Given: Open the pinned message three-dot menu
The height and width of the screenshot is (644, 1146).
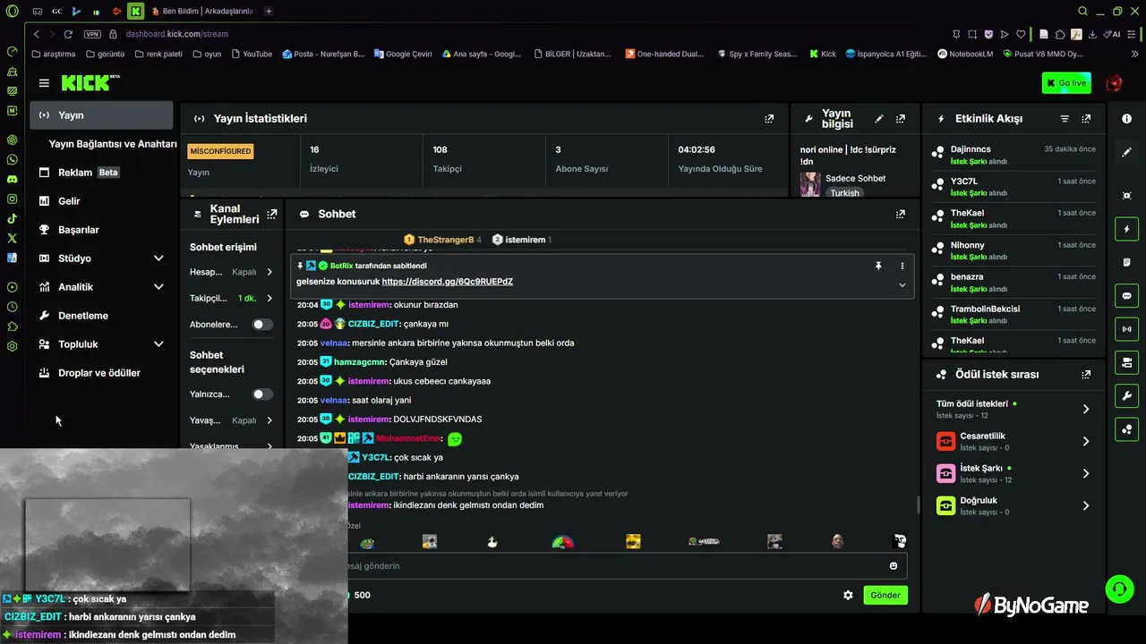Looking at the screenshot, I should point(902,266).
